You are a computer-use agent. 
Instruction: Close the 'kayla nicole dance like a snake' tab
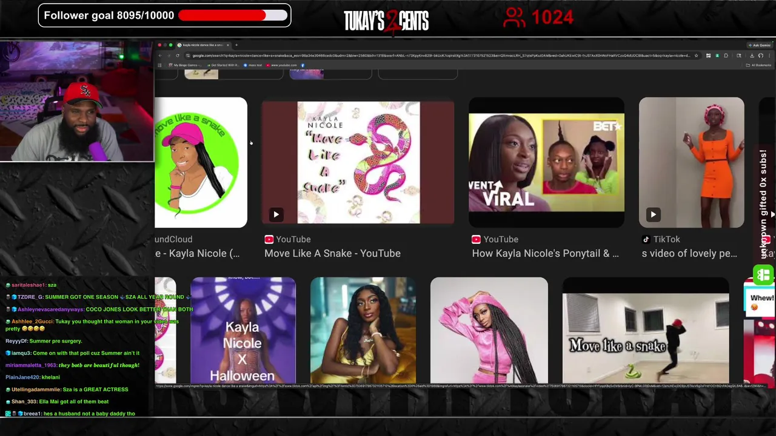[x=228, y=45]
